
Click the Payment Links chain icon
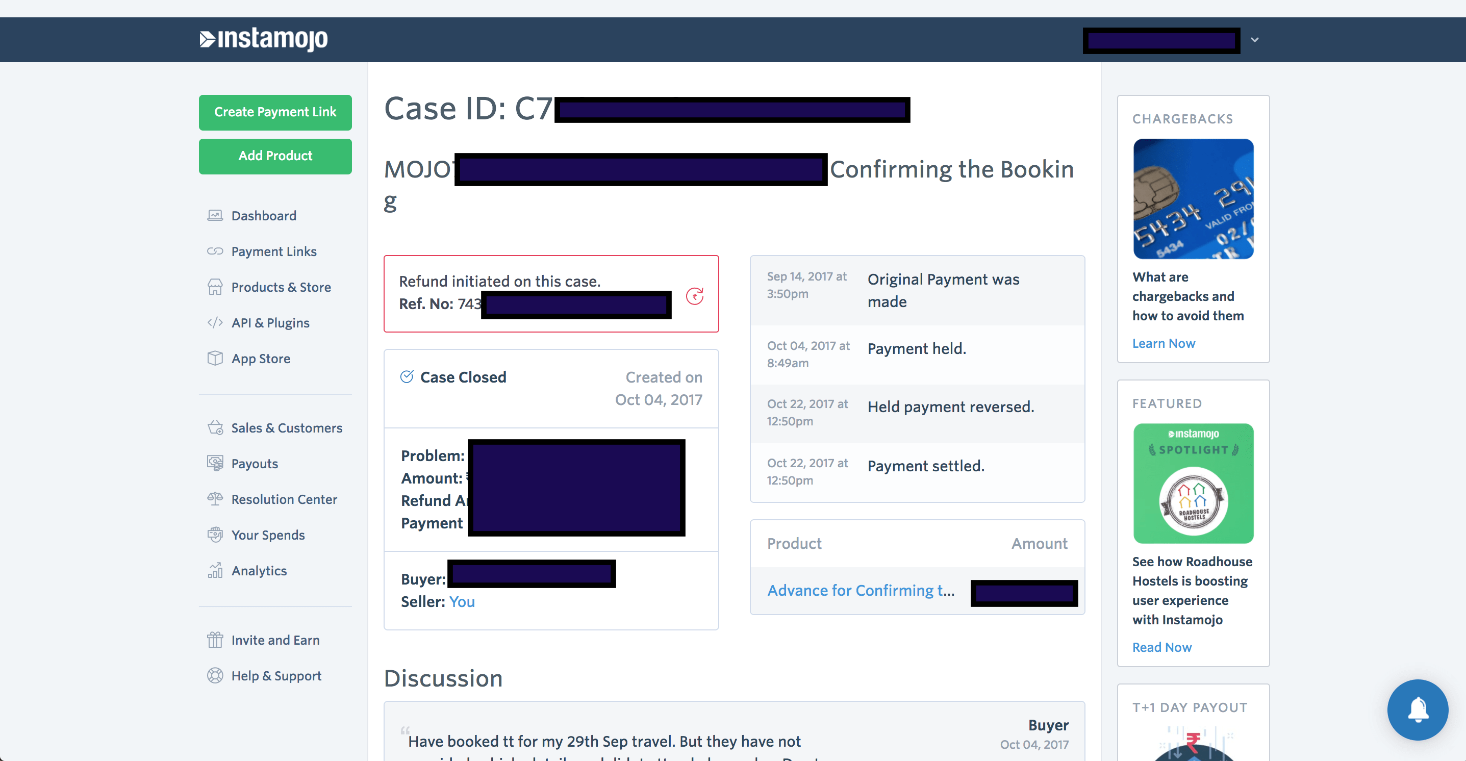tap(215, 251)
